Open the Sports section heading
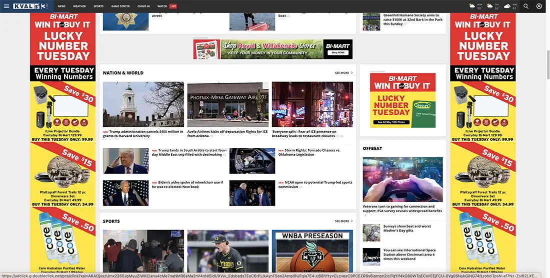Screen dimensions: 550x278 pyautogui.click(x=111, y=221)
